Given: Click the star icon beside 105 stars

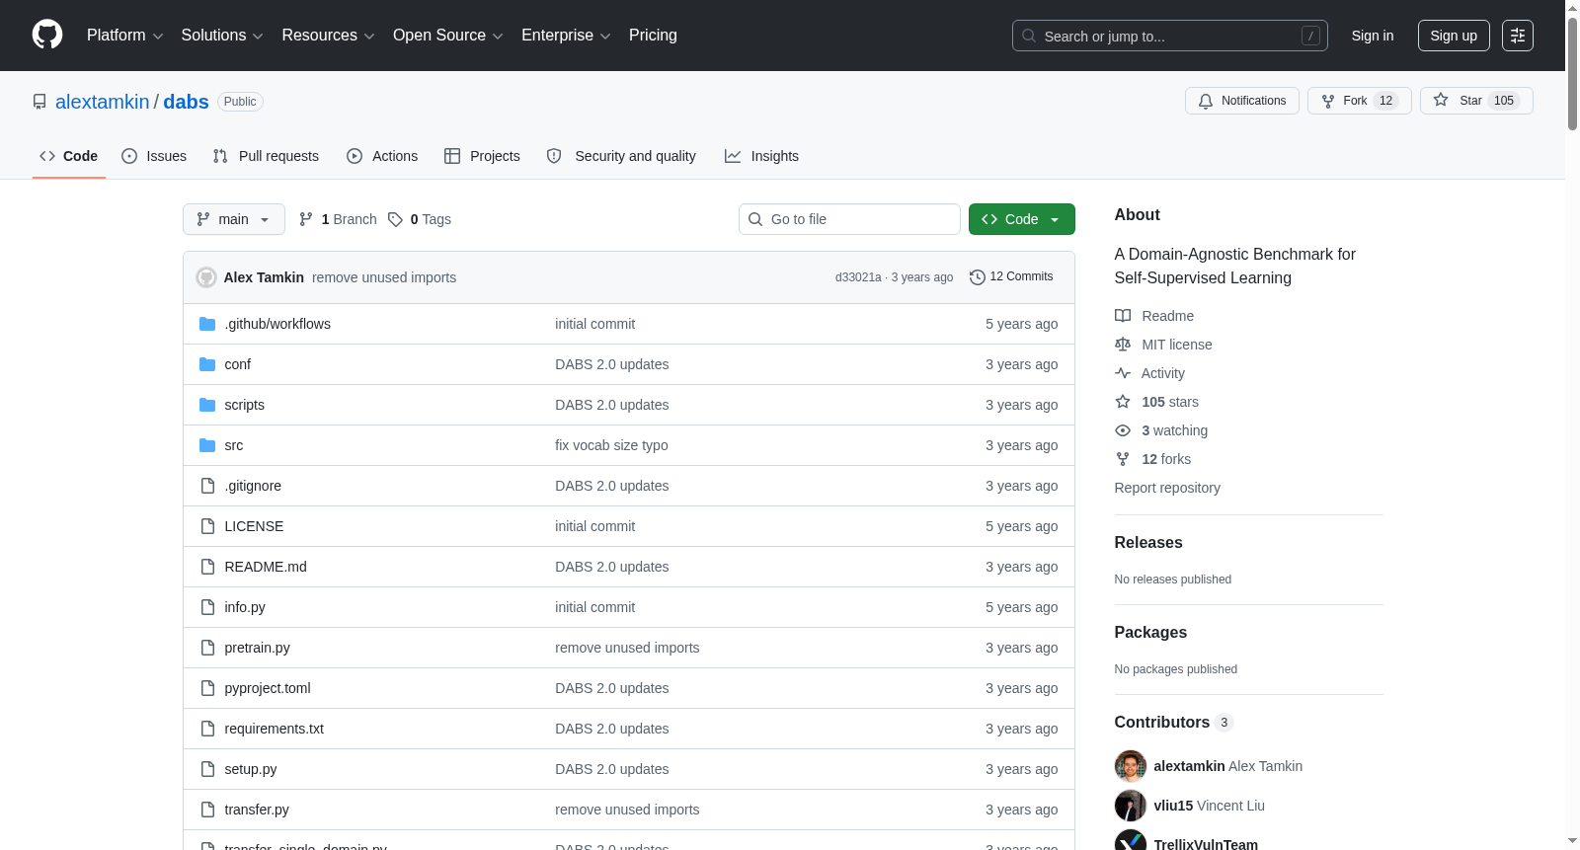Looking at the screenshot, I should 1123,402.
